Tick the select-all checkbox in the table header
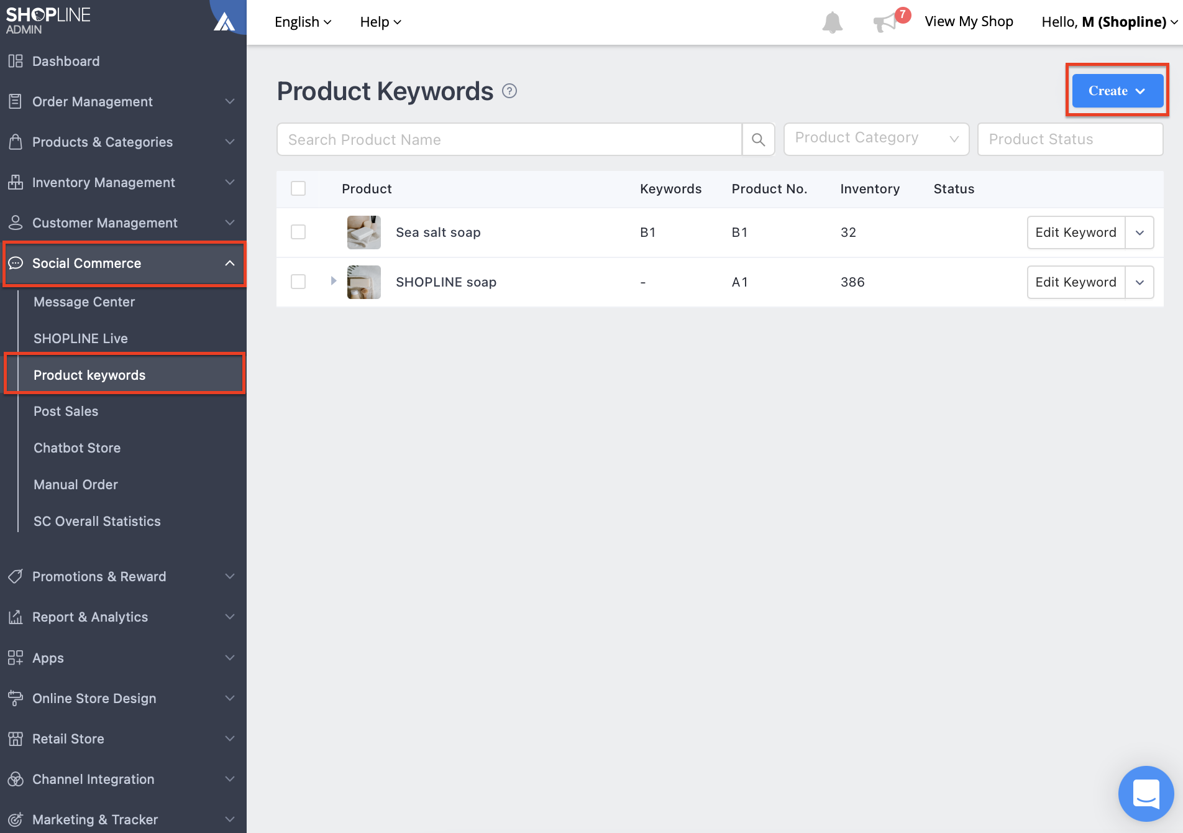 [x=298, y=188]
